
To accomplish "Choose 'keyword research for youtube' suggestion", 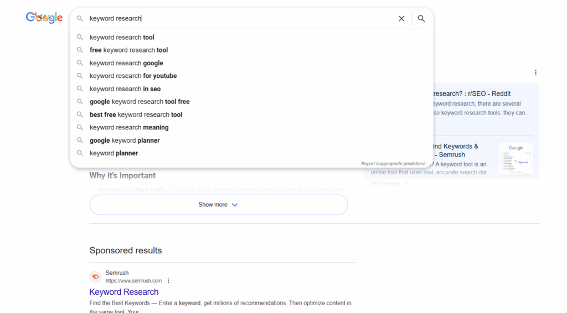I will click(x=133, y=76).
